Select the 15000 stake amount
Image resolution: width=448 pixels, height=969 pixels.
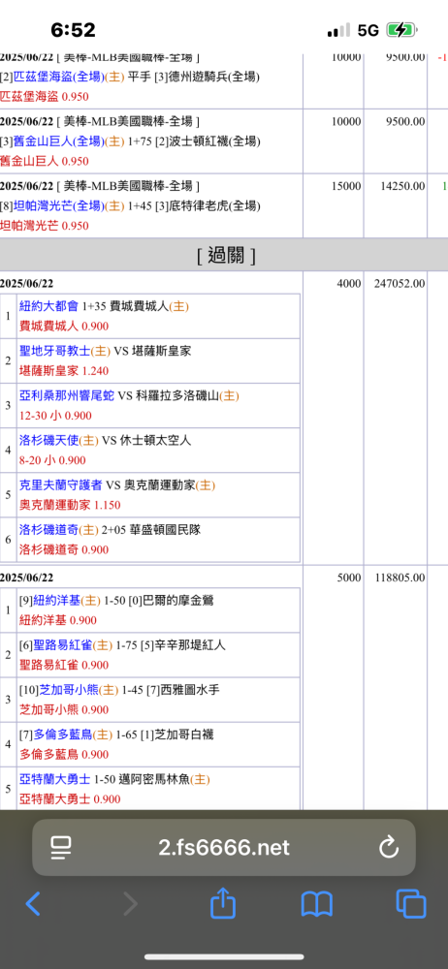[x=346, y=185]
